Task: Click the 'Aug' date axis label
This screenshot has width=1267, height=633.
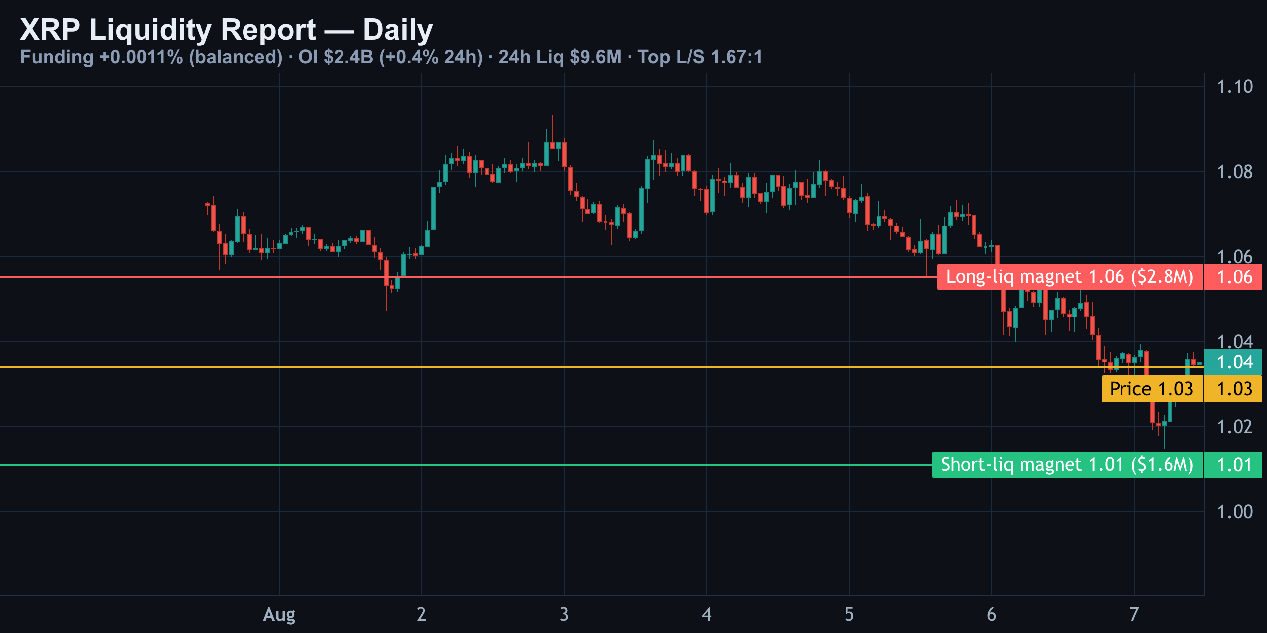Action: [x=279, y=615]
